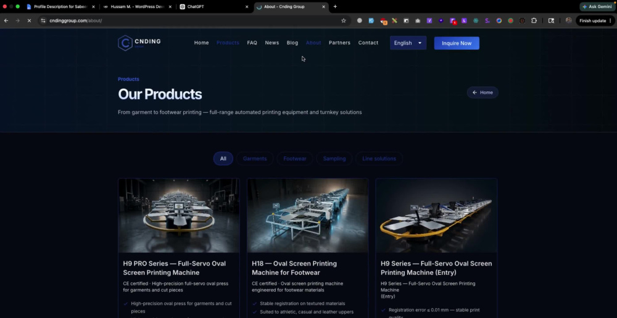This screenshot has width=617, height=318.
Task: Open the extension with the orange badge
Action: coord(383,21)
